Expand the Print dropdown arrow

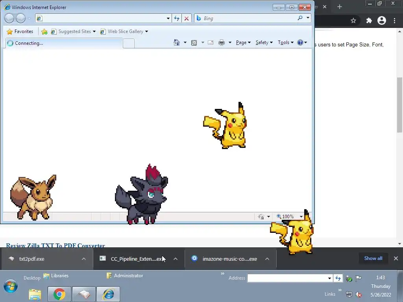(x=230, y=42)
